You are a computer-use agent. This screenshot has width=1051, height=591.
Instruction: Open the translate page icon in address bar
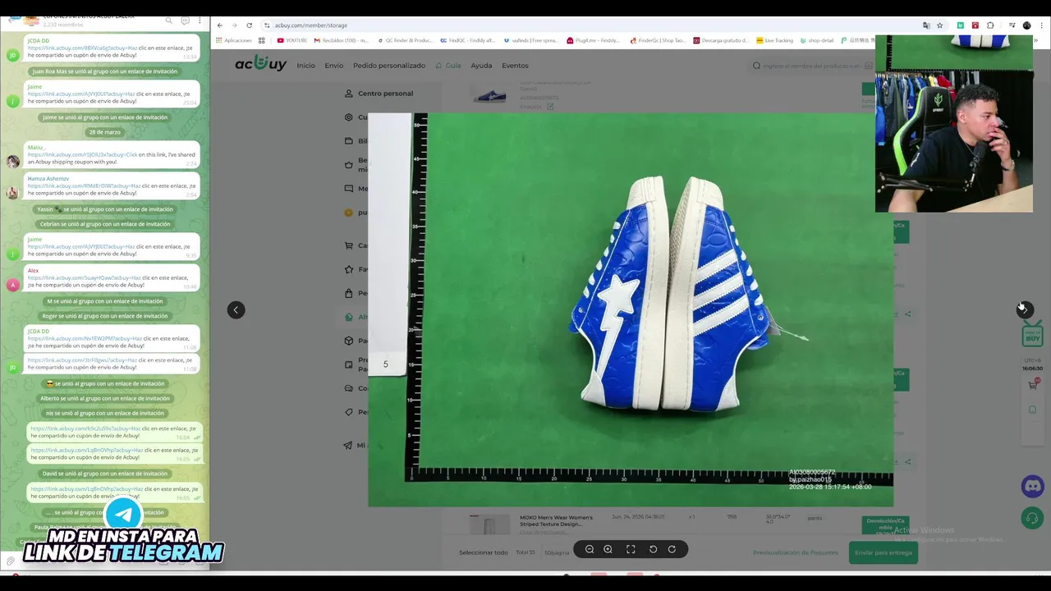pos(926,25)
